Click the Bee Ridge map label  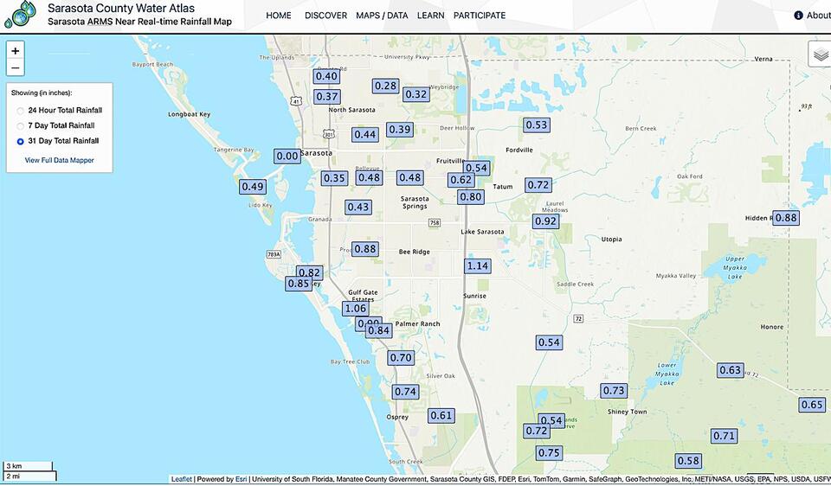pos(414,252)
